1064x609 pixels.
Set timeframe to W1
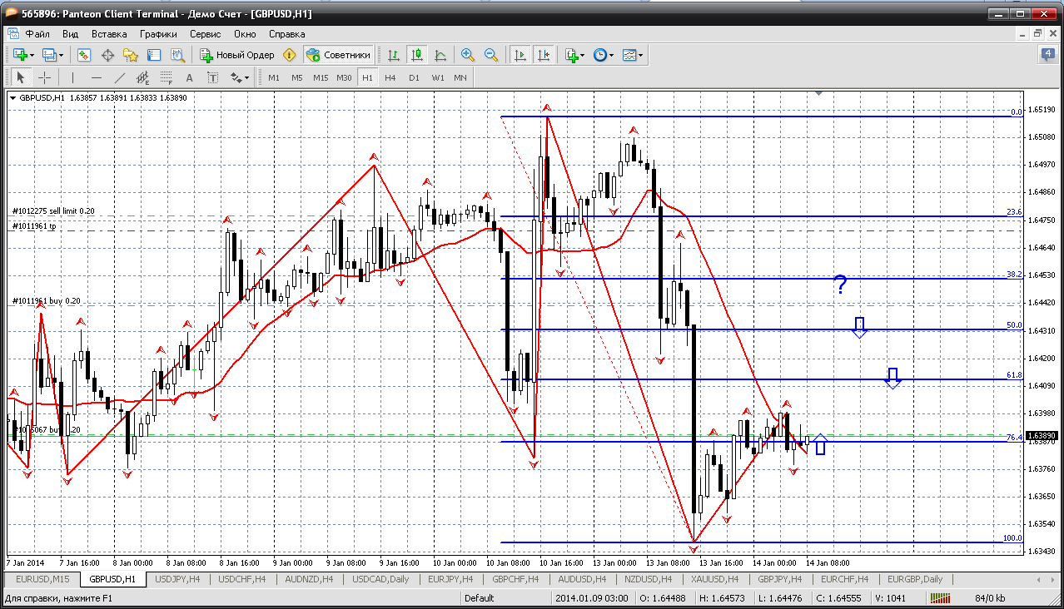pos(437,77)
